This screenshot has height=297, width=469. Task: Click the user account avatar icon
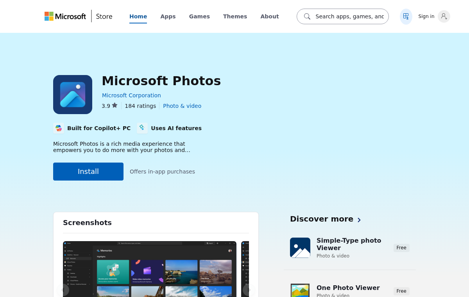pyautogui.click(x=444, y=16)
